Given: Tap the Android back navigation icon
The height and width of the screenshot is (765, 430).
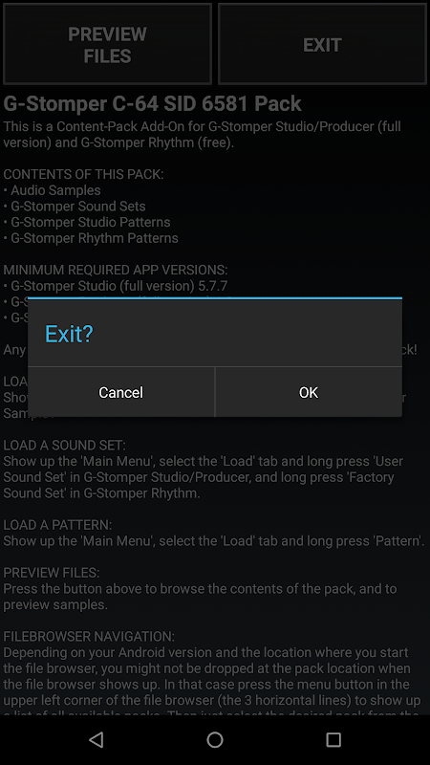Looking at the screenshot, I should tap(97, 739).
